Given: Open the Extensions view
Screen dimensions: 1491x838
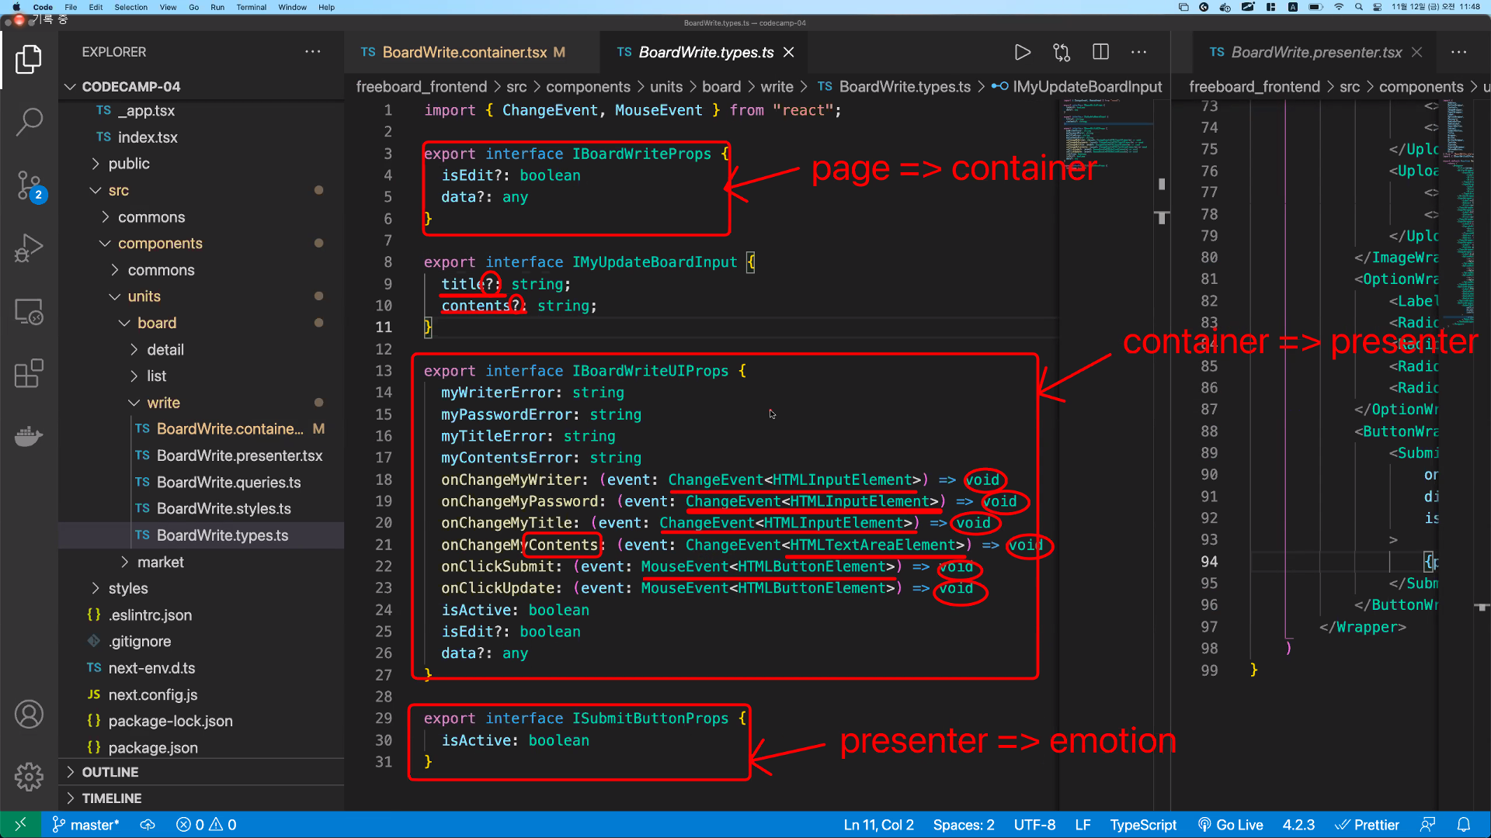Looking at the screenshot, I should 29,373.
